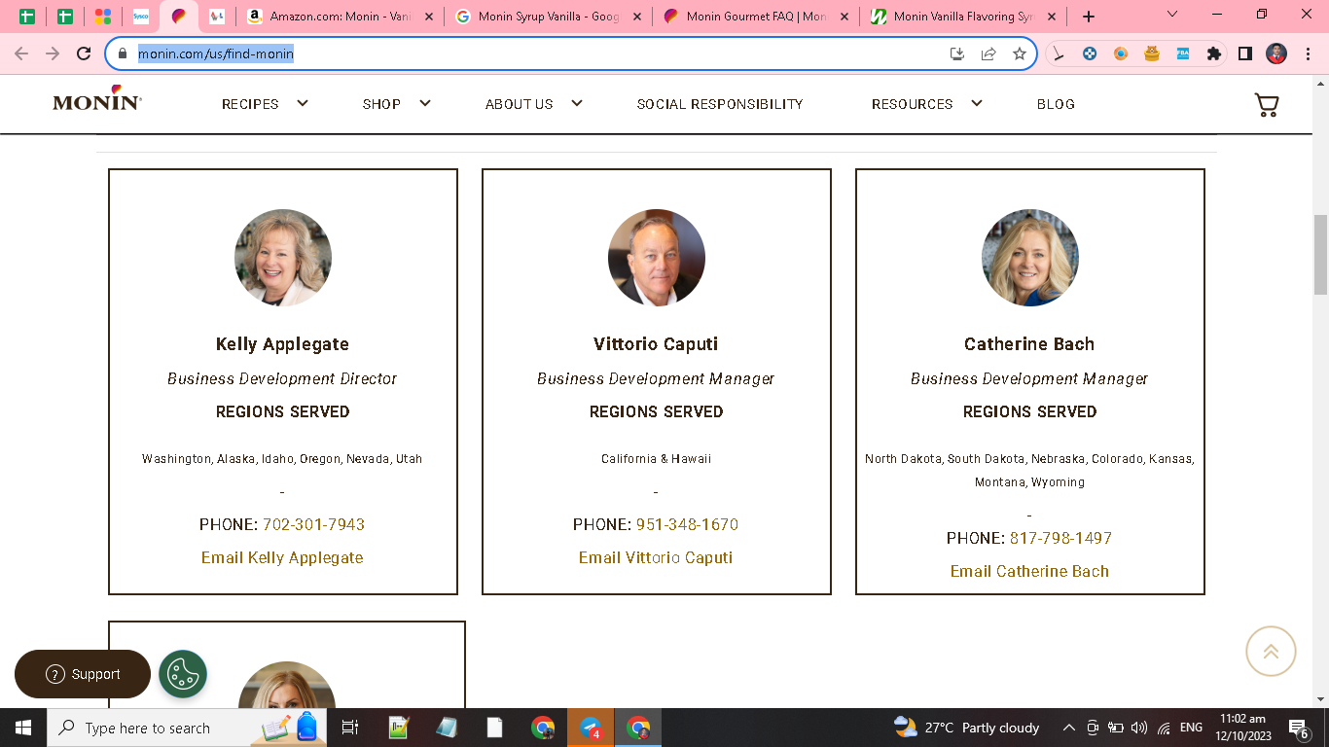This screenshot has height=747, width=1329.
Task: Show hidden system tray icons
Action: (1068, 728)
